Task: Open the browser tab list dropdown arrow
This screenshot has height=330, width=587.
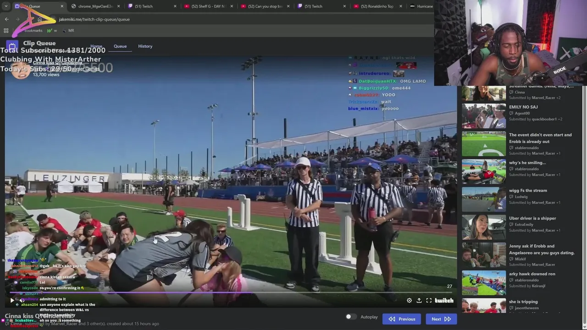Action: point(6,6)
